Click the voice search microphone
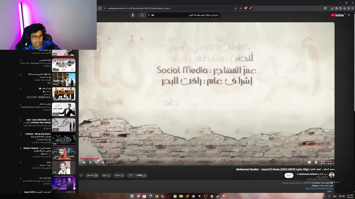 click(x=133, y=15)
